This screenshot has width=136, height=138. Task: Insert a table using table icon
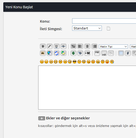121,53
